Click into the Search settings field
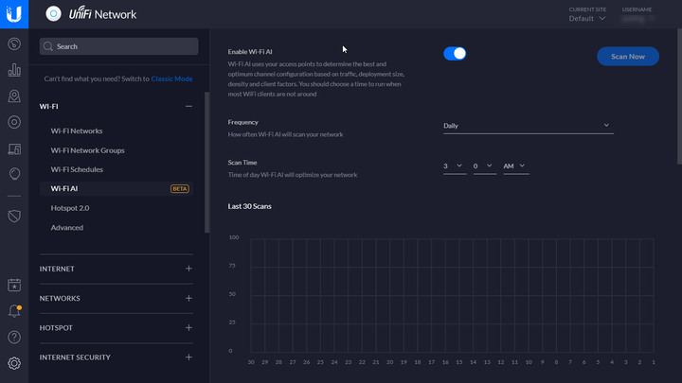Screen dimensions: 682x383 [118, 46]
